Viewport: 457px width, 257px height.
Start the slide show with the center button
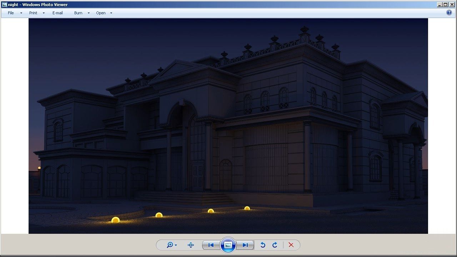point(228,245)
